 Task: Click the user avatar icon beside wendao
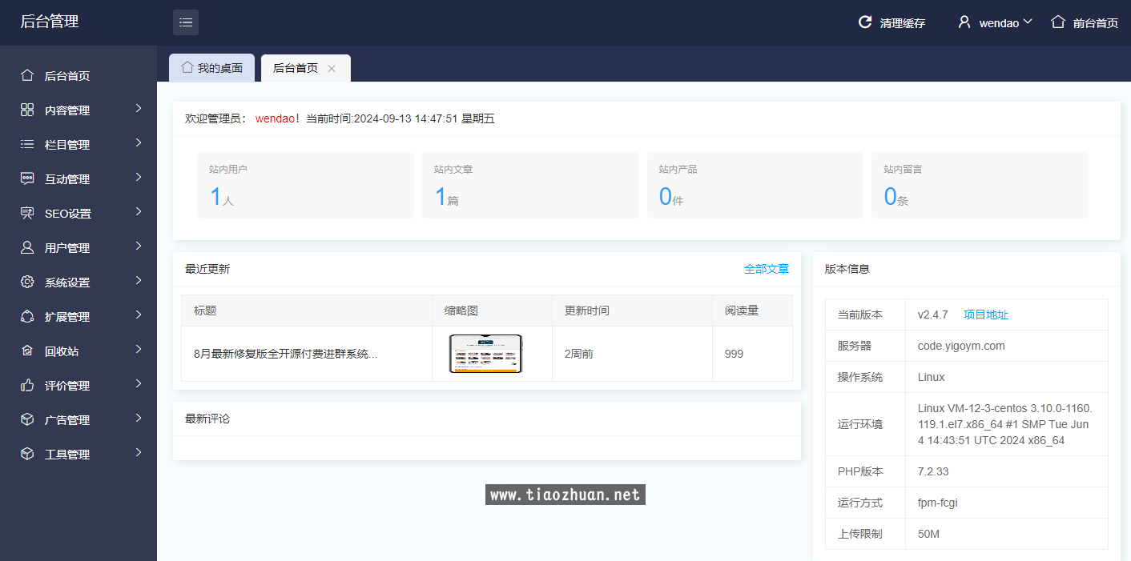point(964,22)
